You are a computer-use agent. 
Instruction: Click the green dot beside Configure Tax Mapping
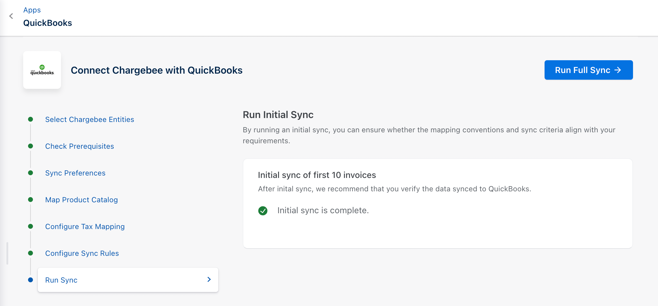click(30, 226)
